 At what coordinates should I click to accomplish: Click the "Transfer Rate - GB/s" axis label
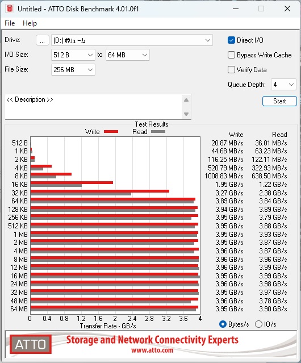pos(108,326)
